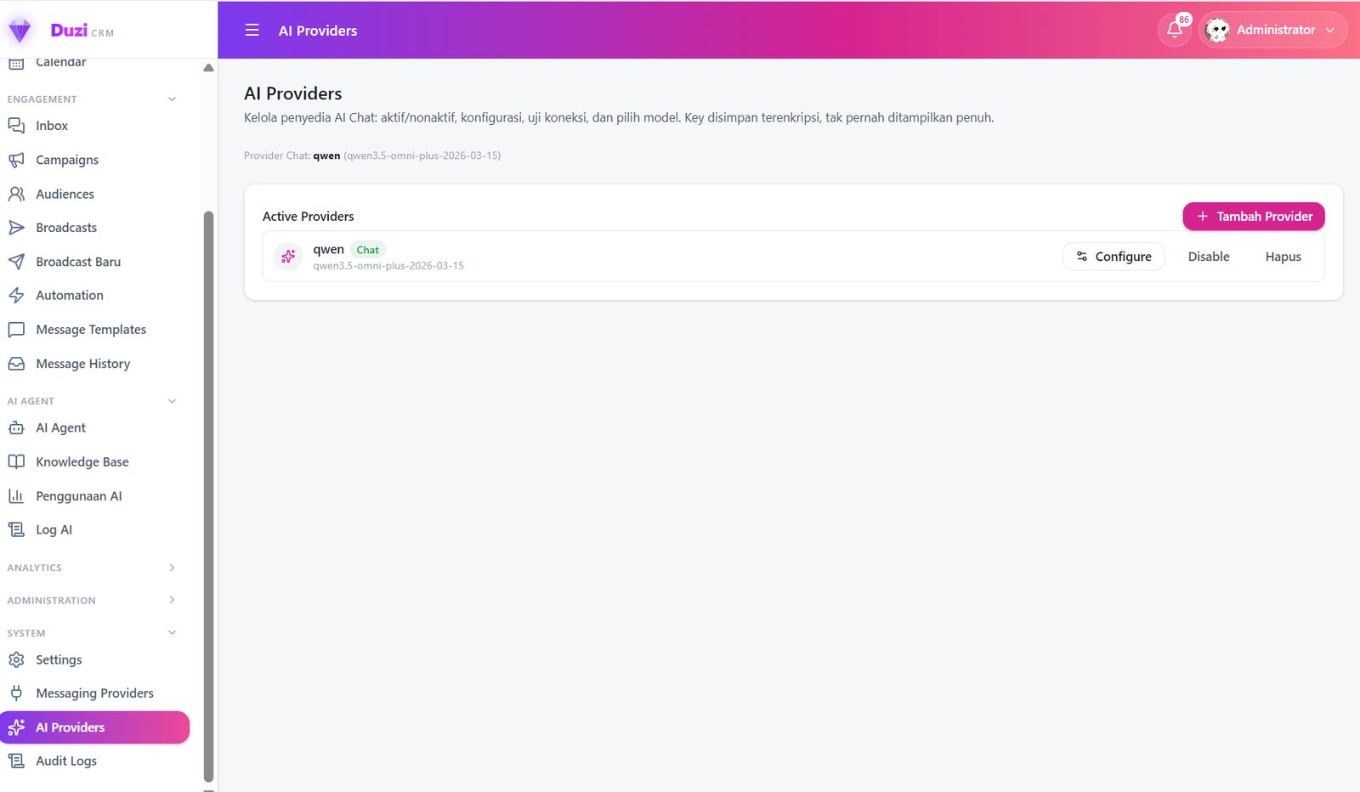Collapse the Engagement section chevron
The width and height of the screenshot is (1360, 792).
coord(173,99)
